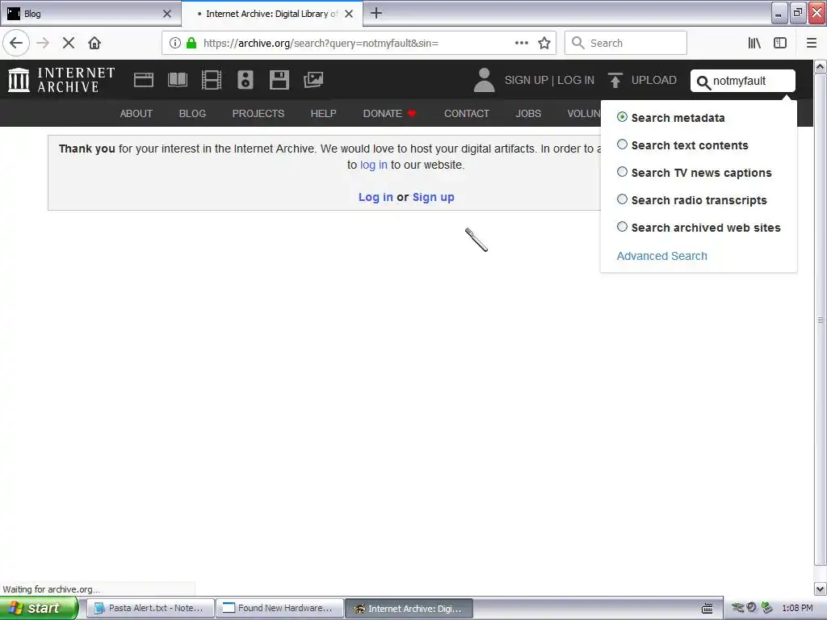Screen dimensions: 827x620
Task: Go back with the browser back arrow
Action: click(16, 44)
